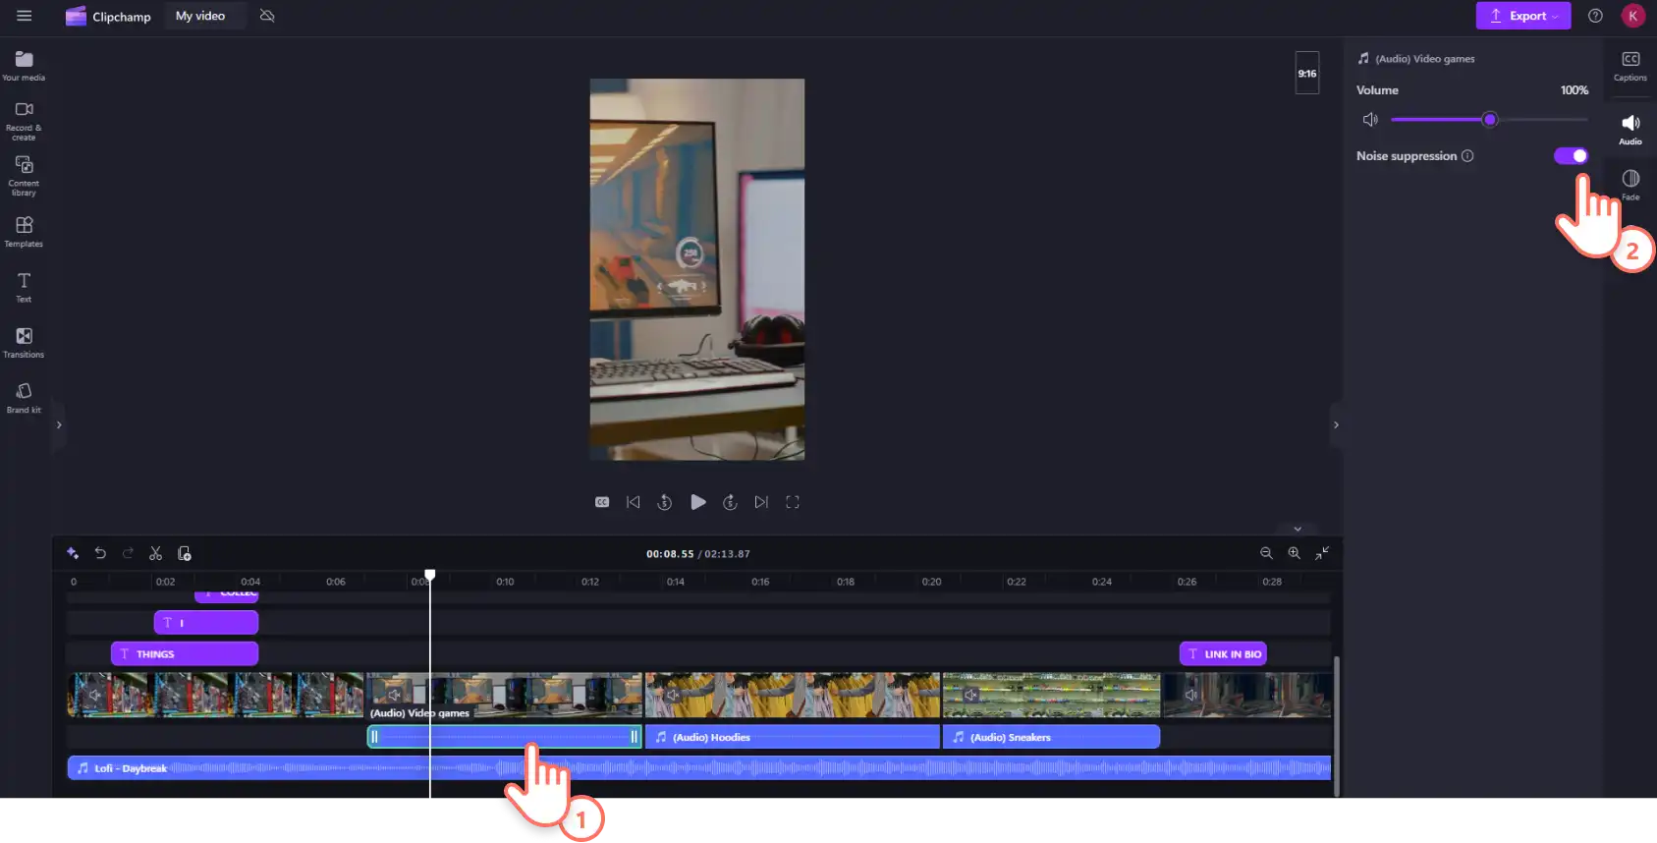Switch to the Fade tab
Image resolution: width=1657 pixels, height=843 pixels.
pos(1630,185)
